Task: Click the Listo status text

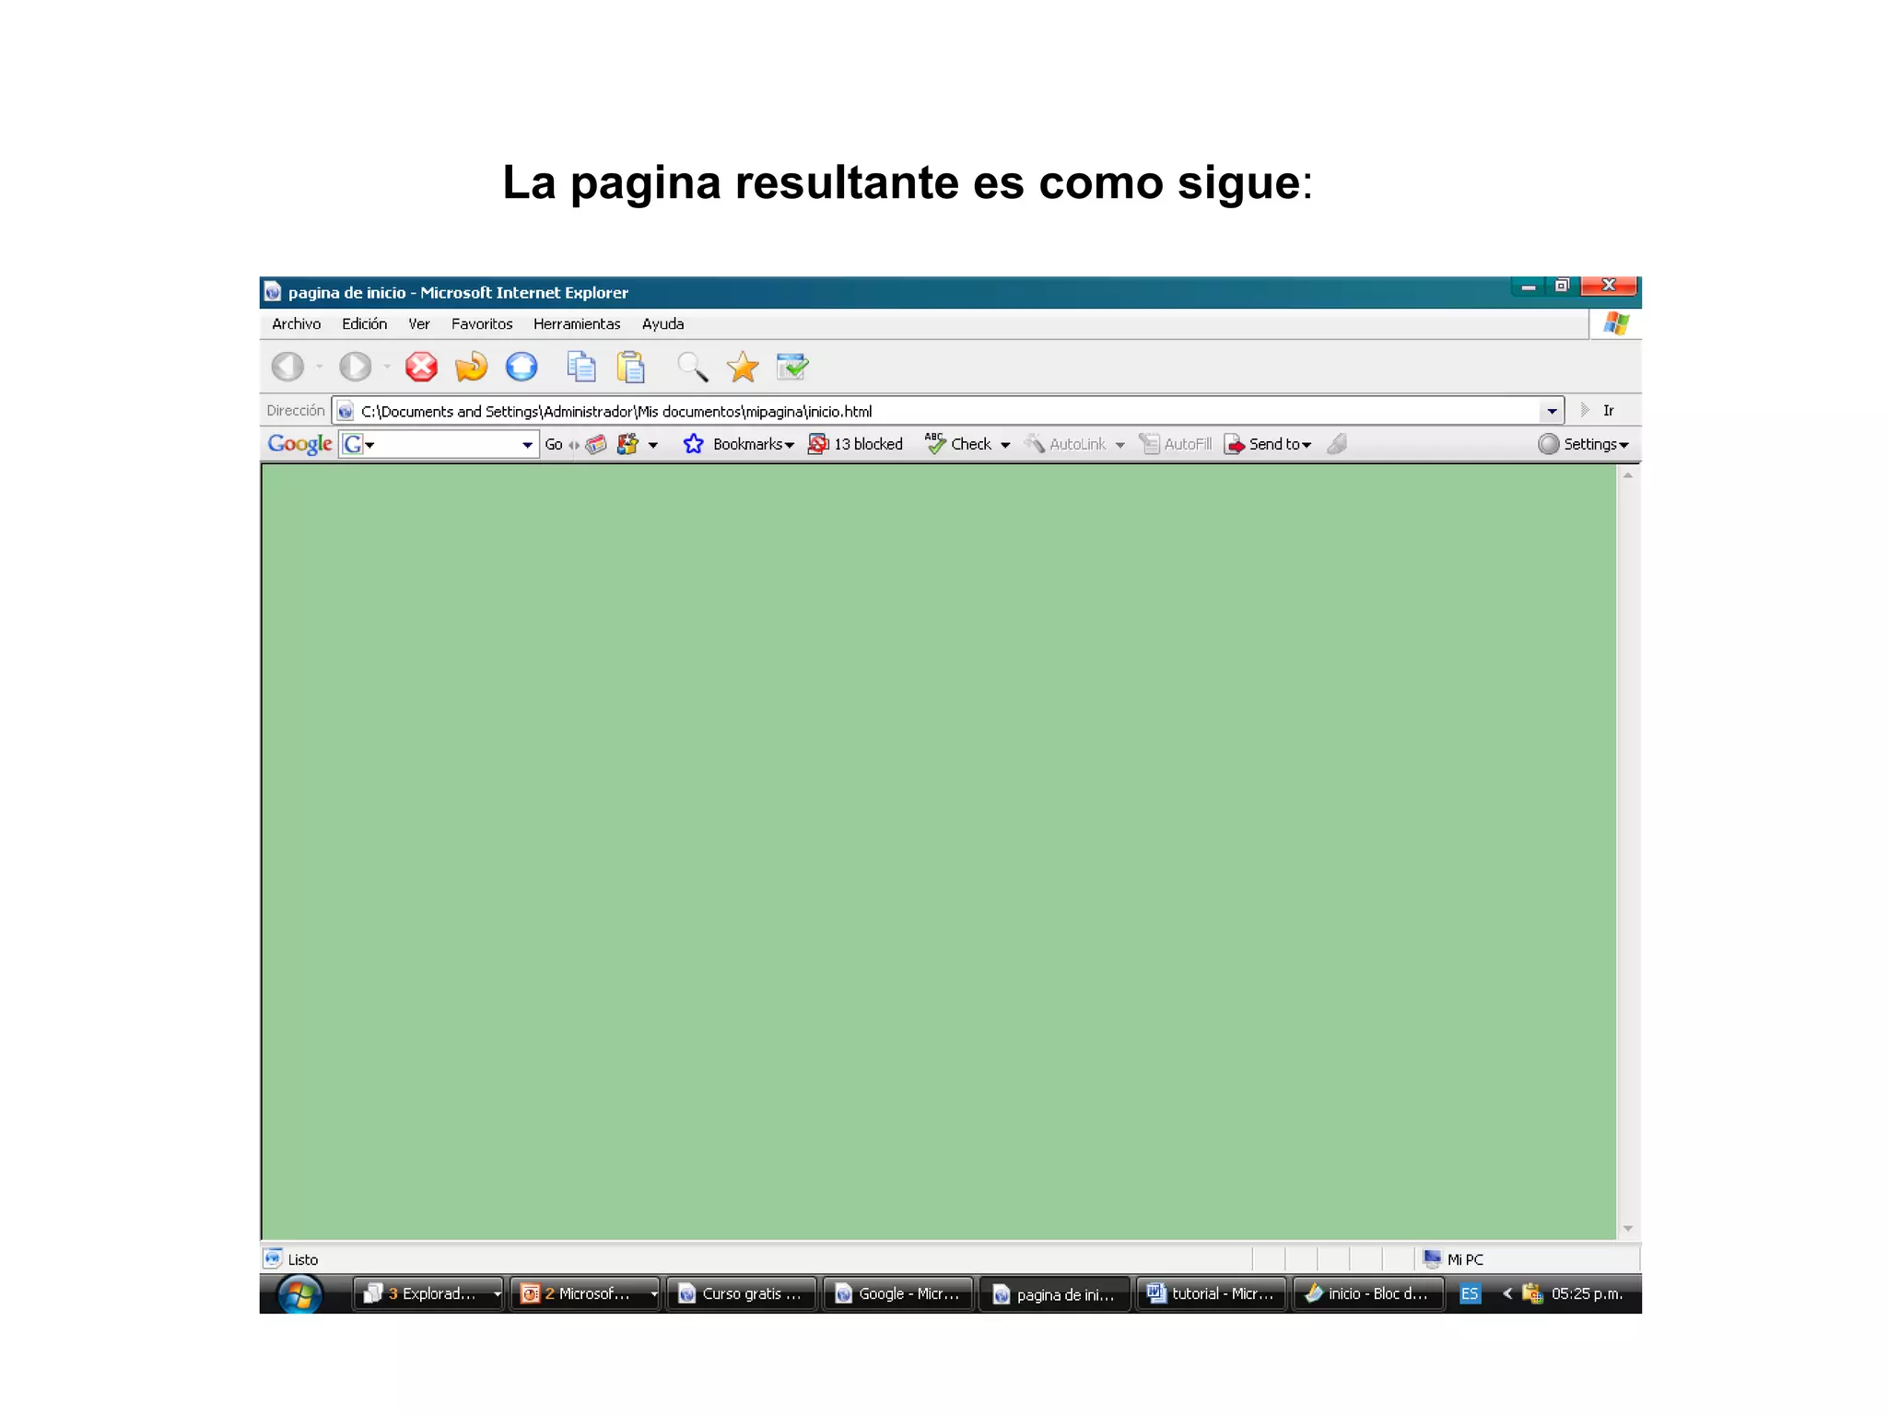Action: [303, 1259]
